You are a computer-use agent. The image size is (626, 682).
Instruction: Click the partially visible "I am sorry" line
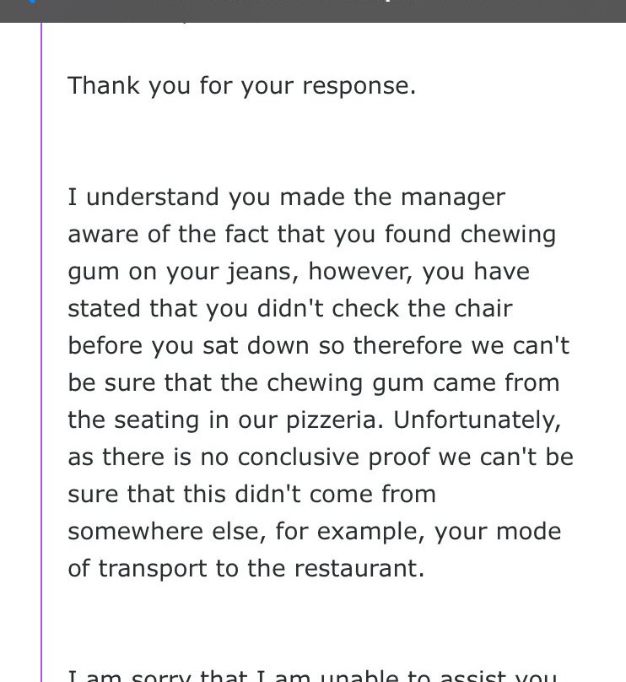[x=312, y=675]
